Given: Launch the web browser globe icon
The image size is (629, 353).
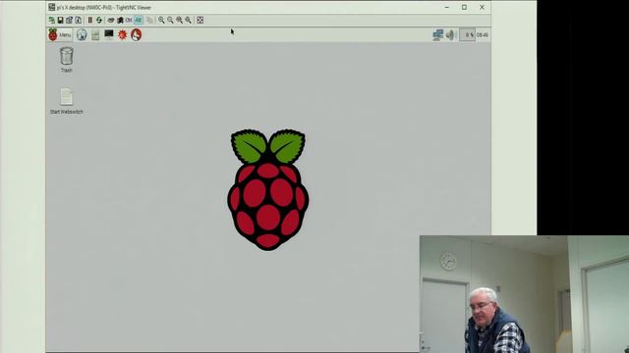Looking at the screenshot, I should (82, 35).
